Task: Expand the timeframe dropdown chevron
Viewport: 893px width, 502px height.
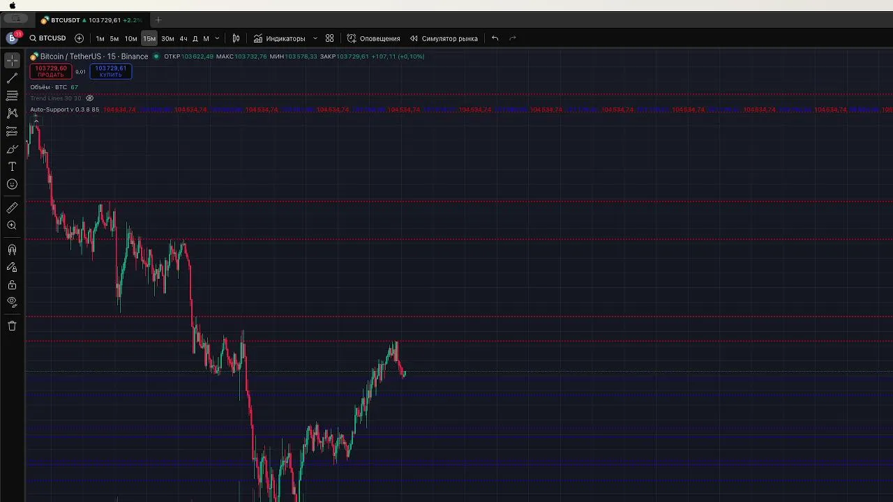Action: coord(217,38)
